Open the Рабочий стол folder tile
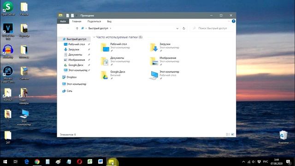The height and width of the screenshot is (166, 295). coord(115,47)
